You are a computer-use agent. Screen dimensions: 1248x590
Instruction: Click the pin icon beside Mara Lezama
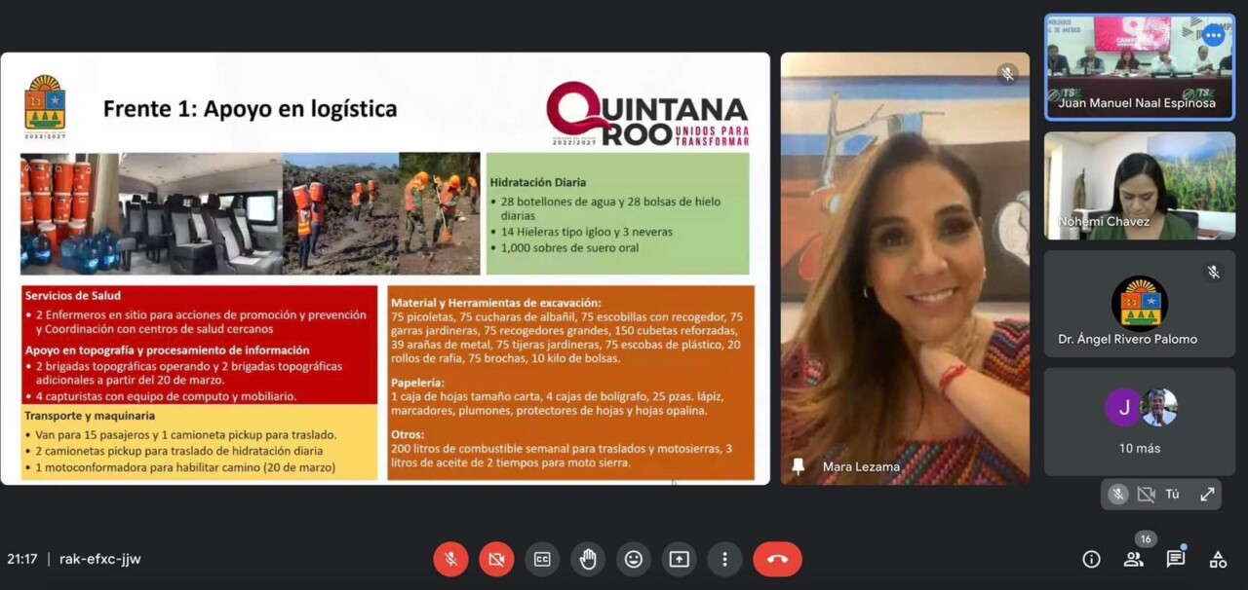pyautogui.click(x=799, y=466)
